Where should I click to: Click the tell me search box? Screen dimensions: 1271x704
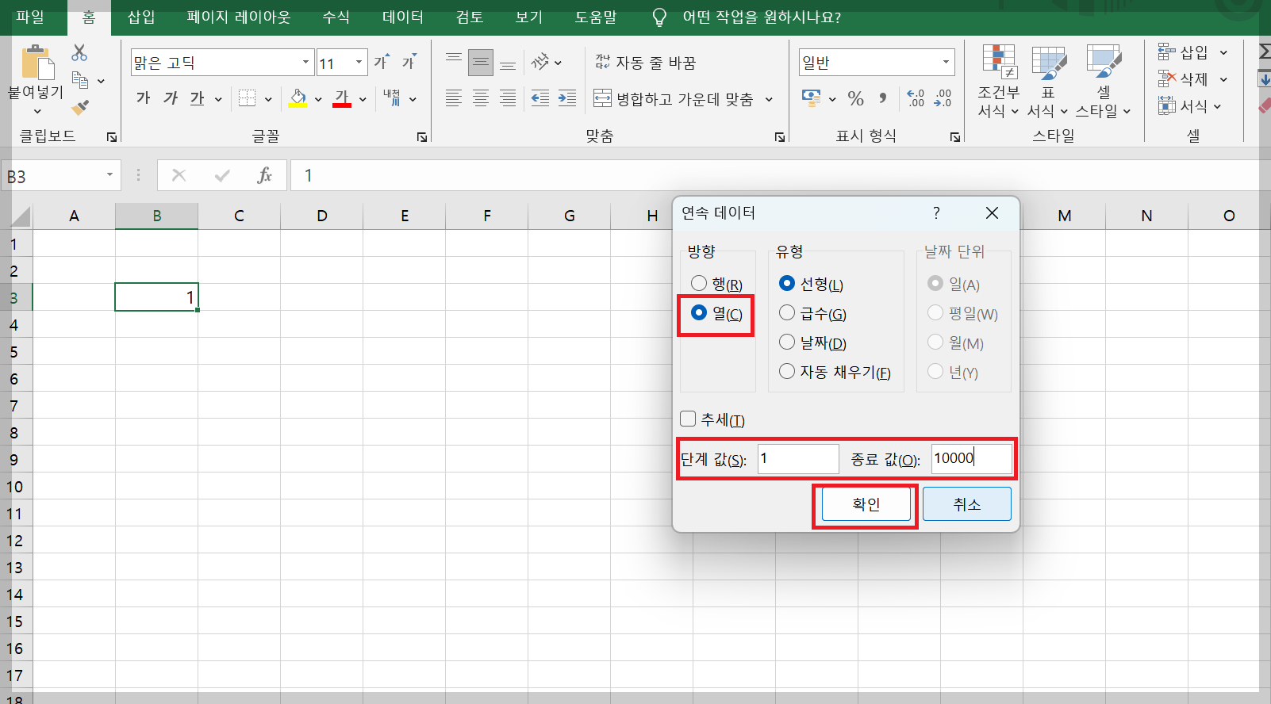point(762,17)
